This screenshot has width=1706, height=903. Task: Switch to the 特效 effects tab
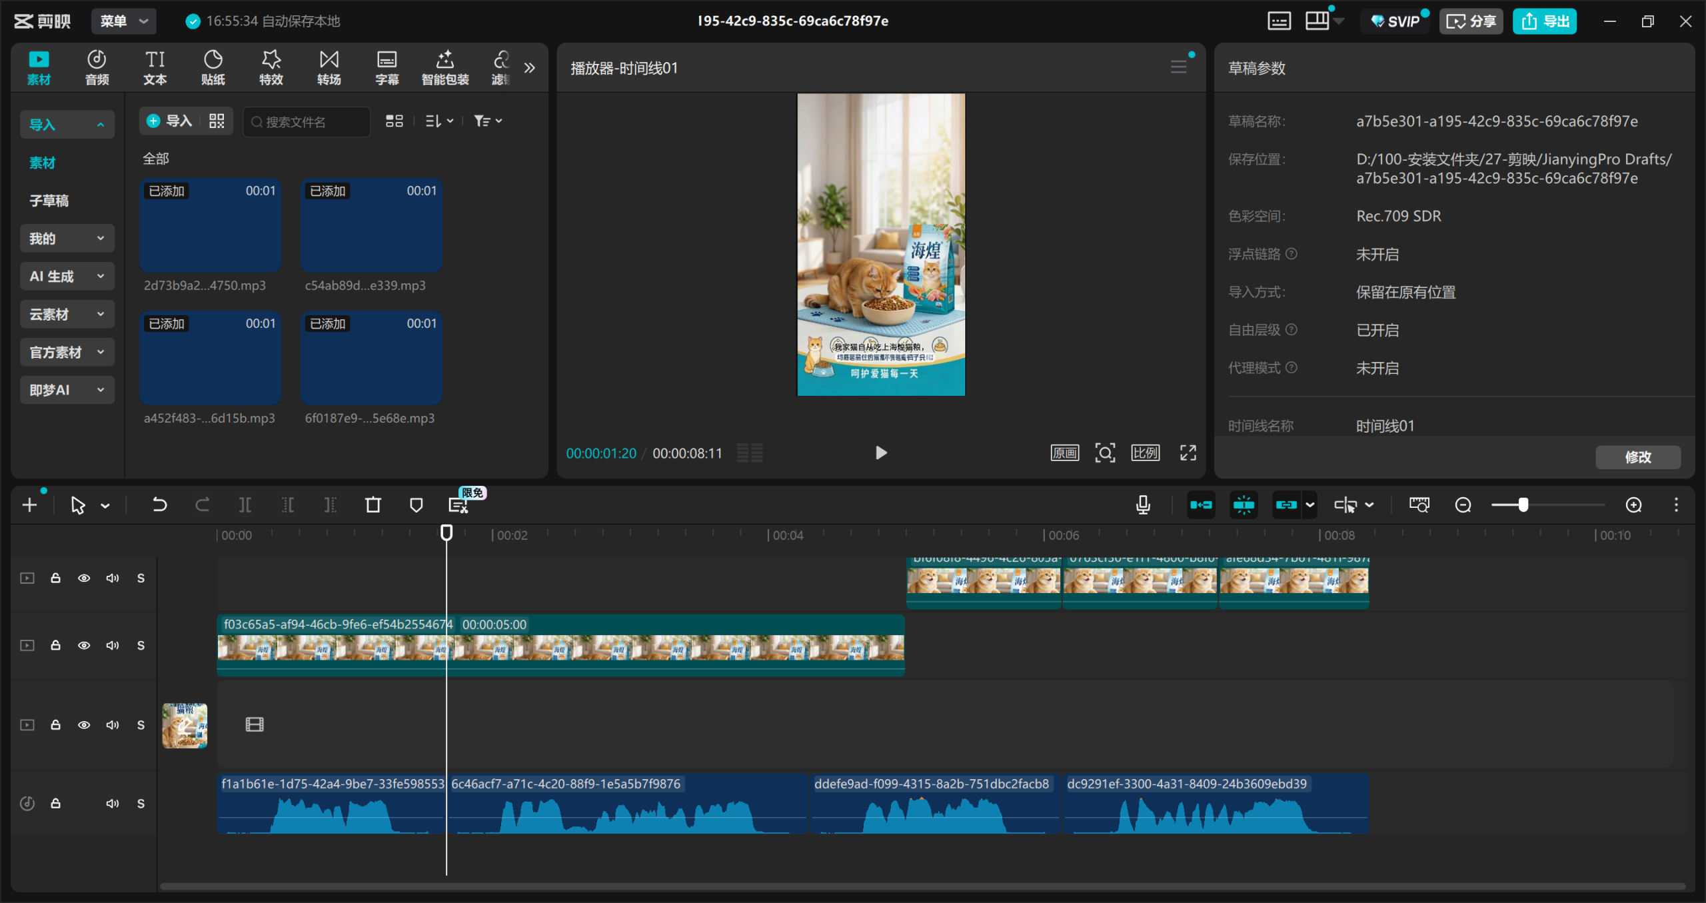click(x=271, y=67)
